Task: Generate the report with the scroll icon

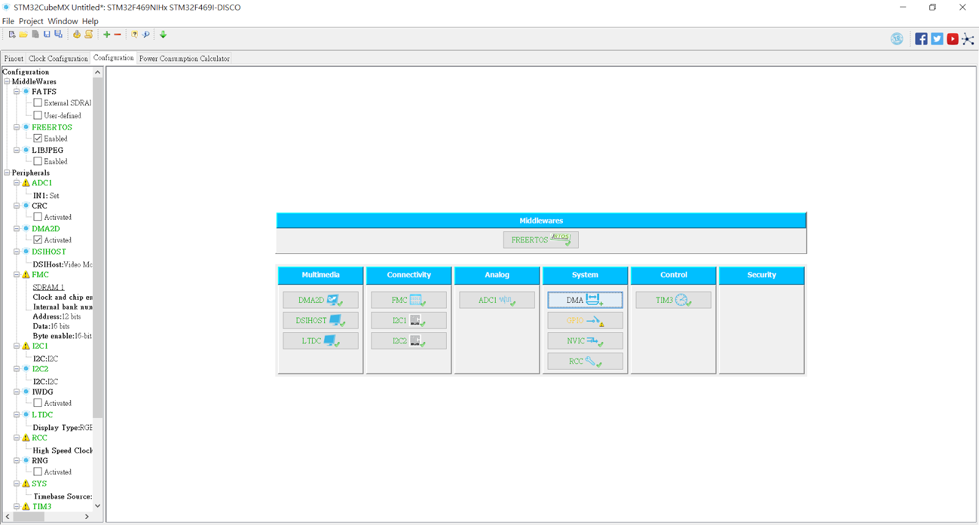Action: 89,35
